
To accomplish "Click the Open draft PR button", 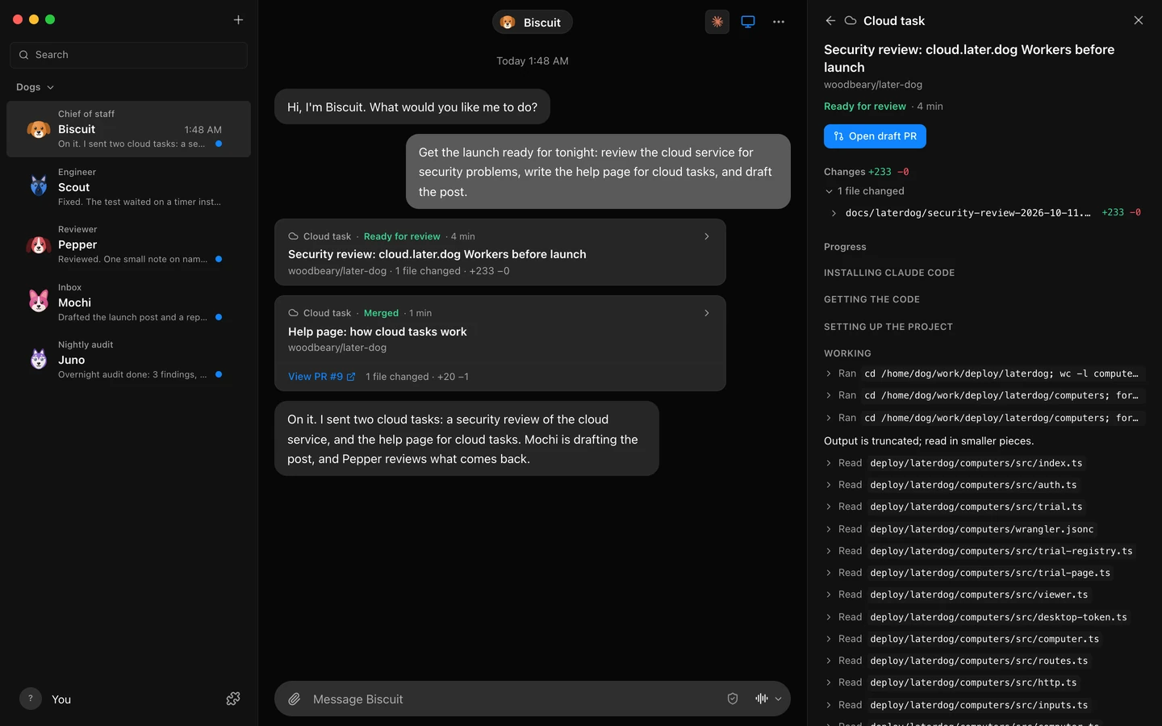I will click(x=875, y=136).
